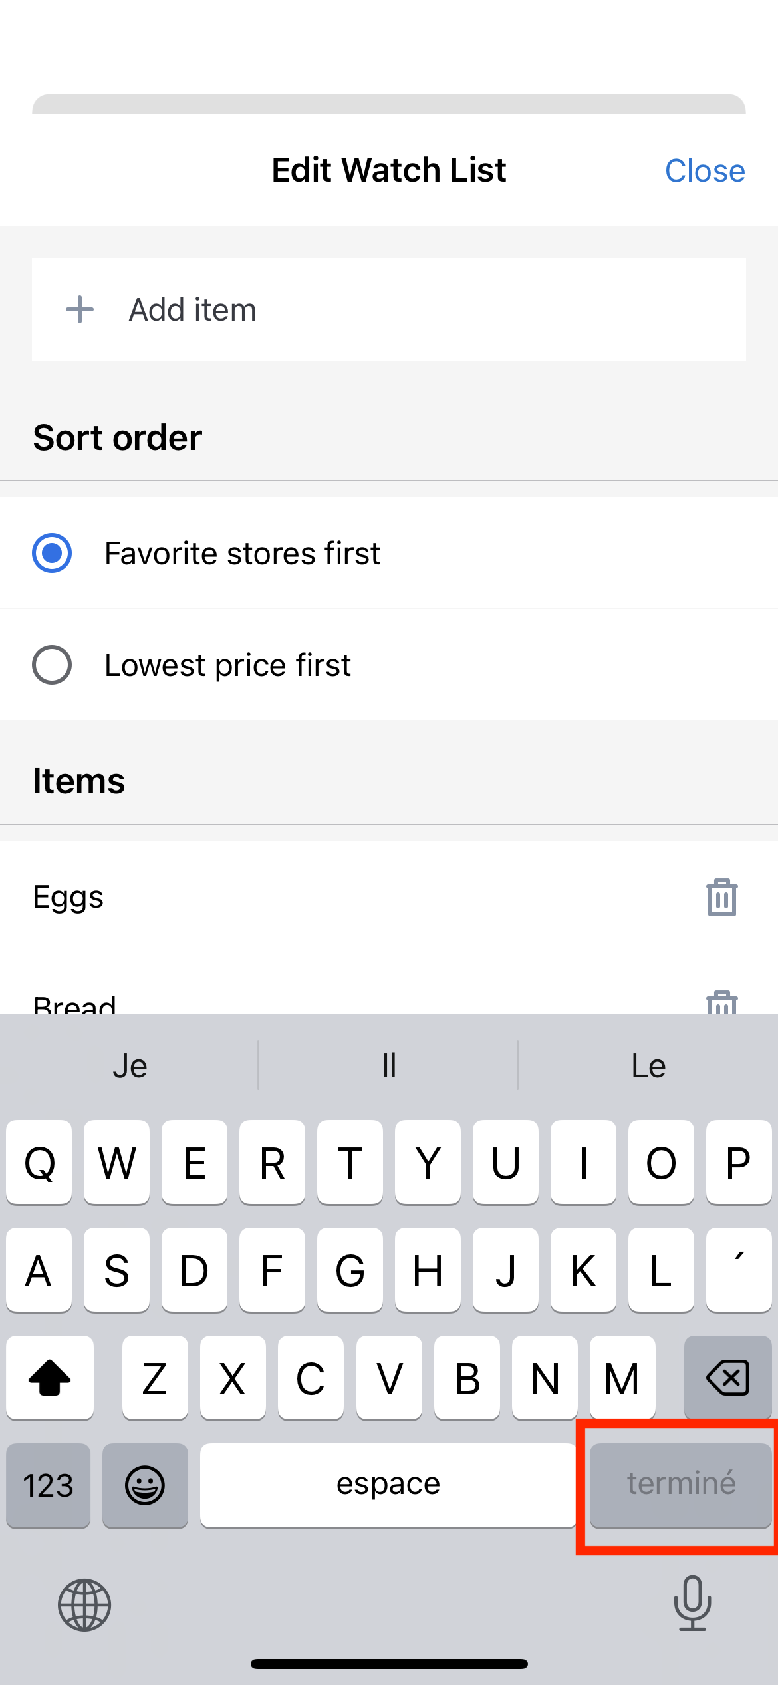Close the Edit Watch List sheet

coord(705,171)
